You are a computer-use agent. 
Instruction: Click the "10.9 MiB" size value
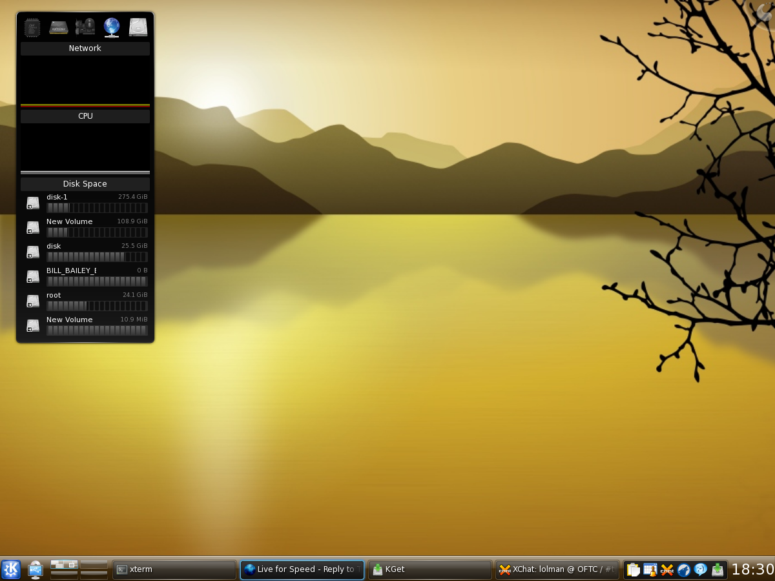pos(134,320)
